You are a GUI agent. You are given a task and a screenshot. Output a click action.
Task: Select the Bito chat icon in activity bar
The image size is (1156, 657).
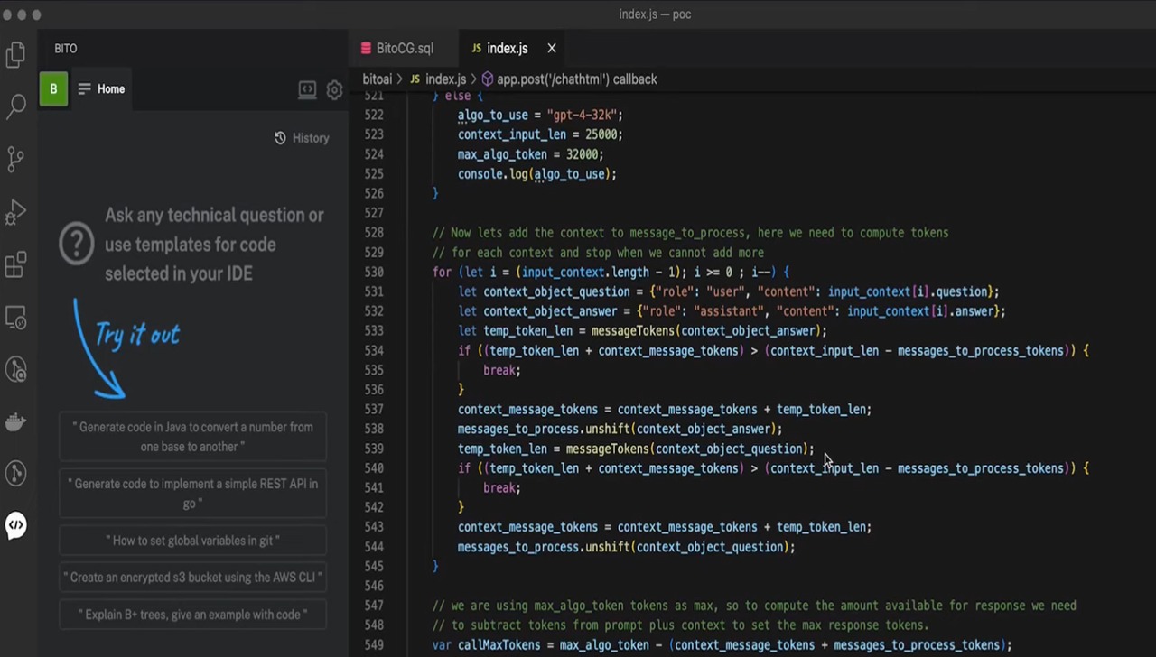[x=15, y=525]
